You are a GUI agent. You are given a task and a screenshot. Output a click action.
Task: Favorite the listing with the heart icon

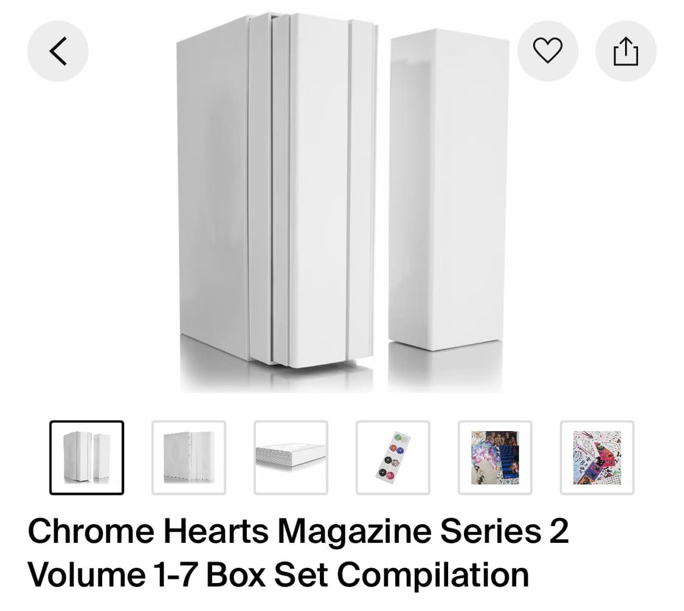[x=547, y=51]
